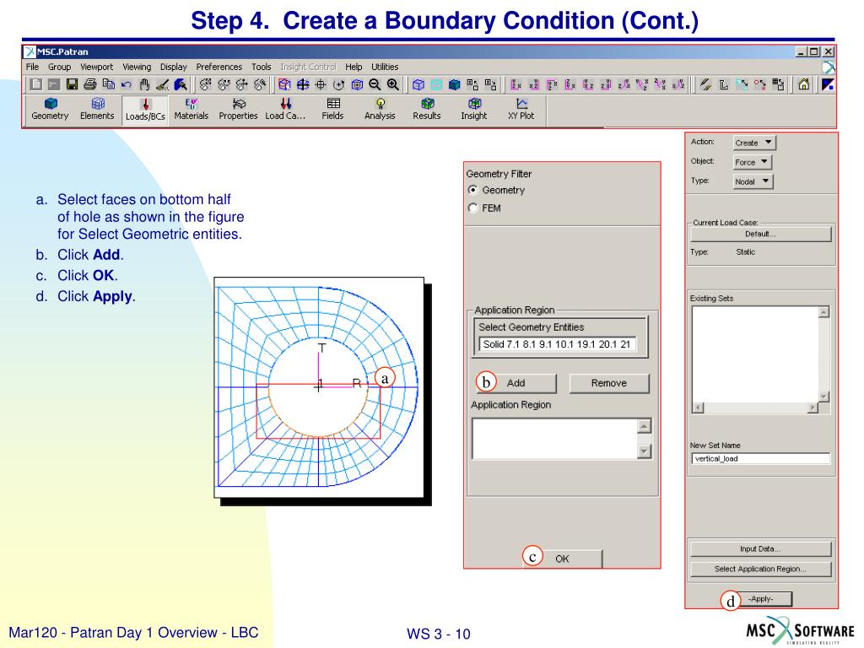Click the OK button

coord(562,559)
